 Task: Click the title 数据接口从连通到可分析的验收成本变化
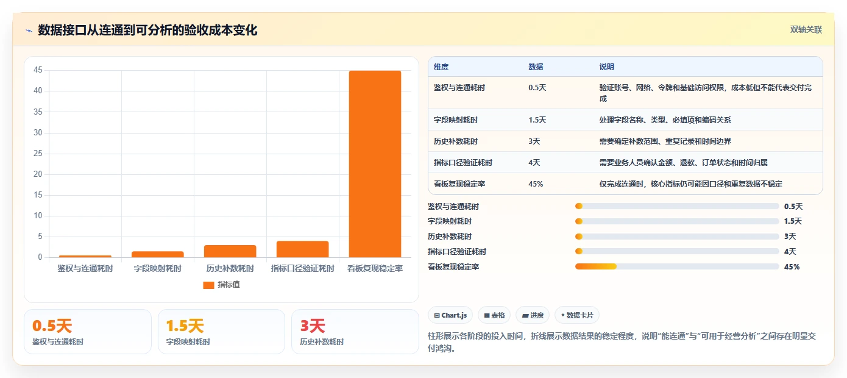(x=147, y=30)
